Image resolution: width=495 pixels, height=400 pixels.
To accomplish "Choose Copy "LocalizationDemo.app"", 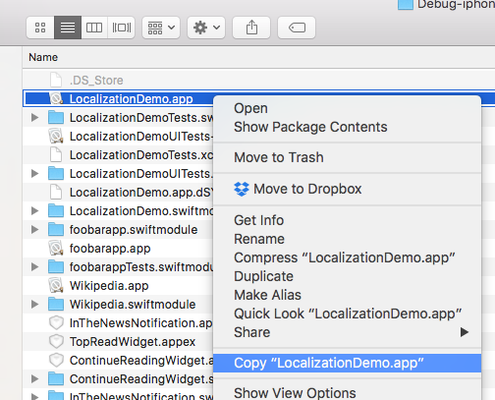I will pos(347,363).
